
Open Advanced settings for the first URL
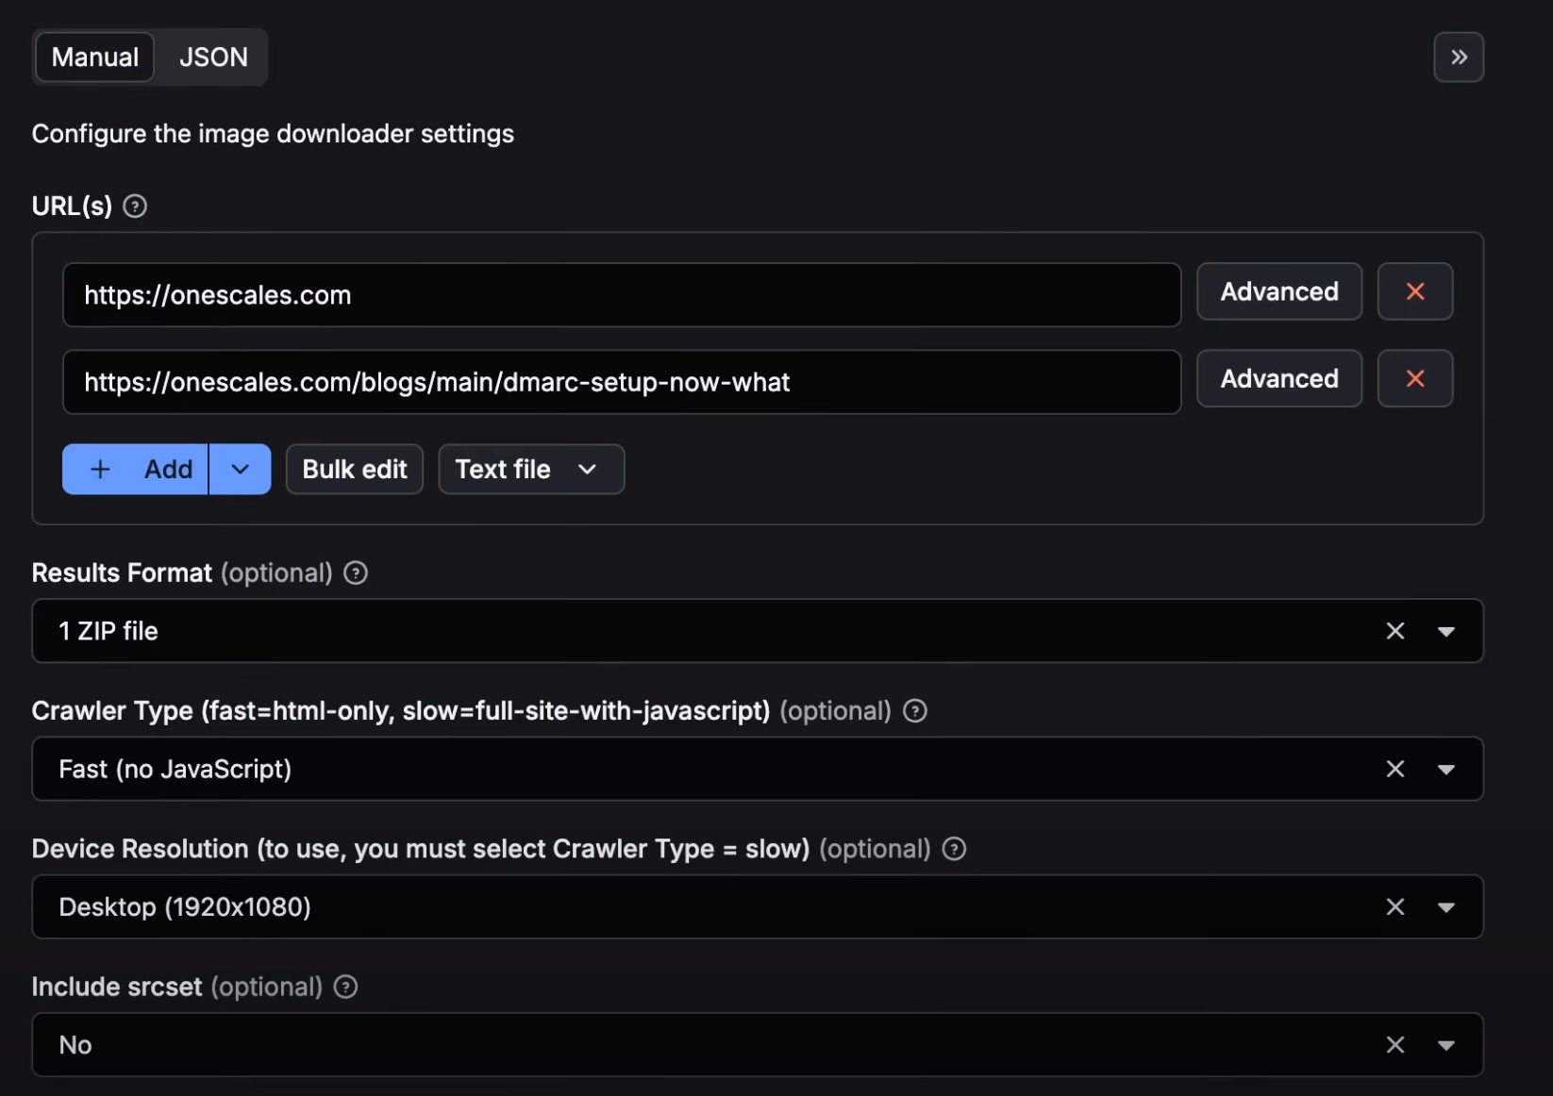pos(1278,291)
